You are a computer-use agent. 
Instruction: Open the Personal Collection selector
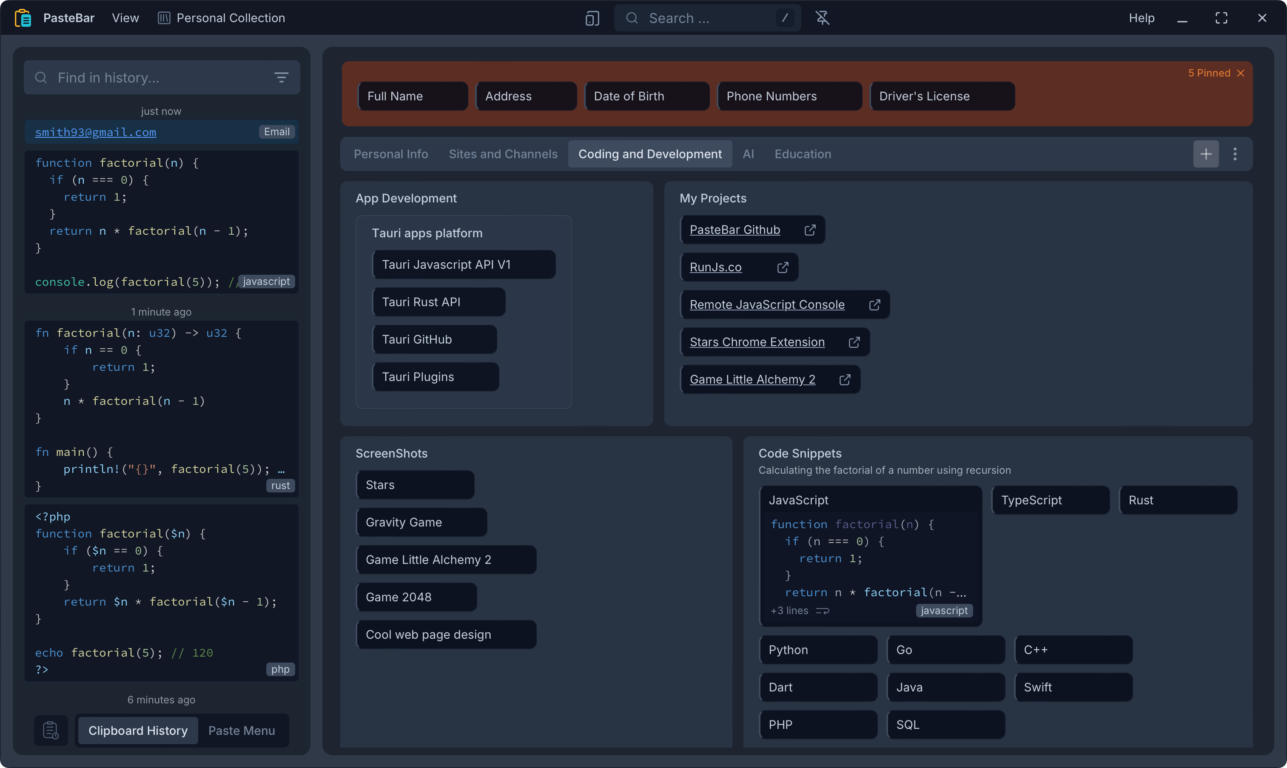221,18
